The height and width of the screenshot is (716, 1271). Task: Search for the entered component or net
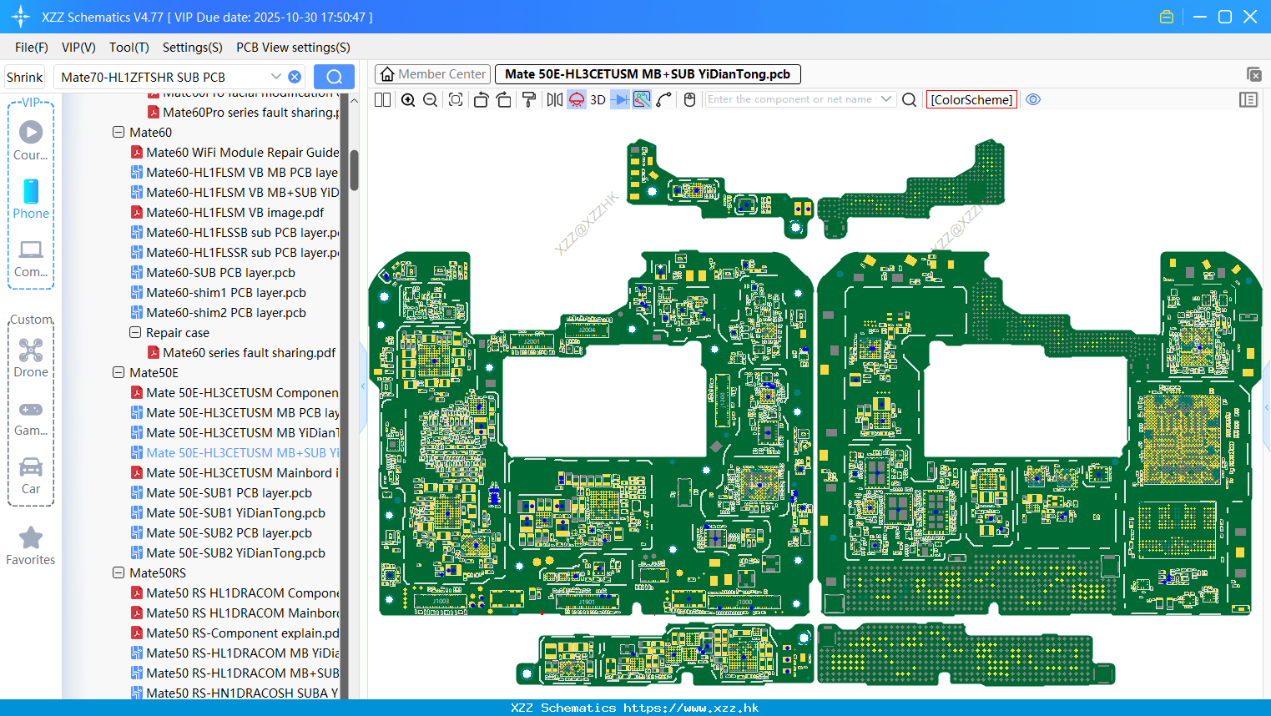coord(910,99)
